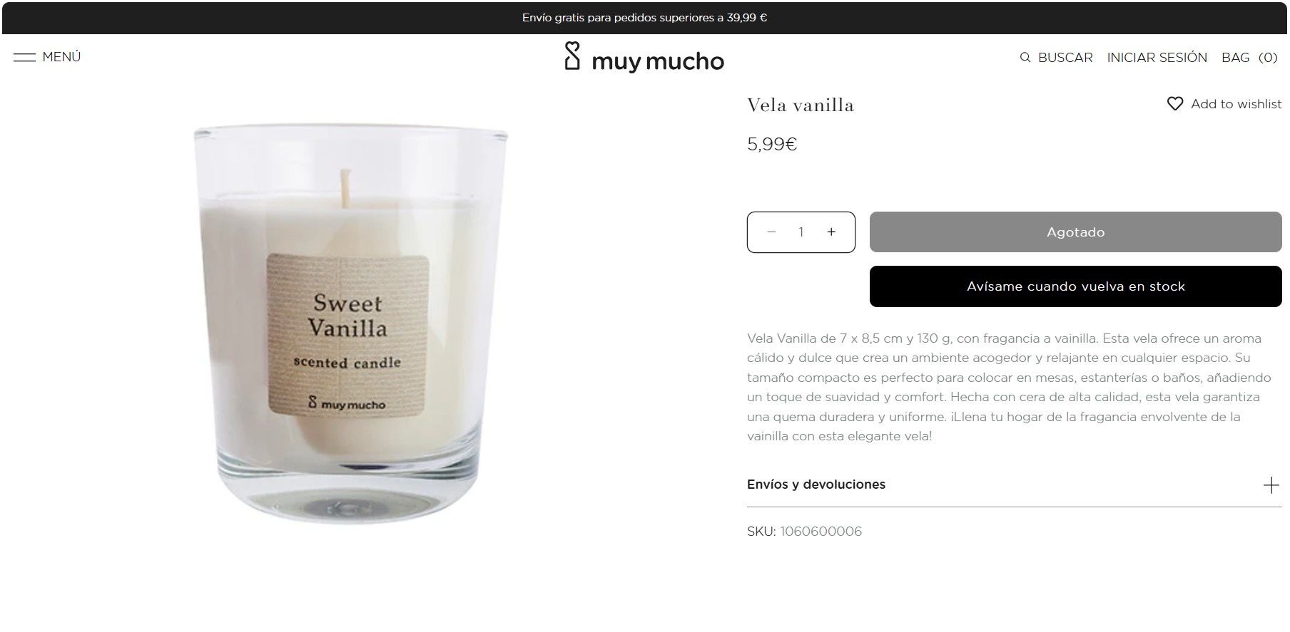Click the Agotado button
The height and width of the screenshot is (632, 1290).
pos(1075,232)
